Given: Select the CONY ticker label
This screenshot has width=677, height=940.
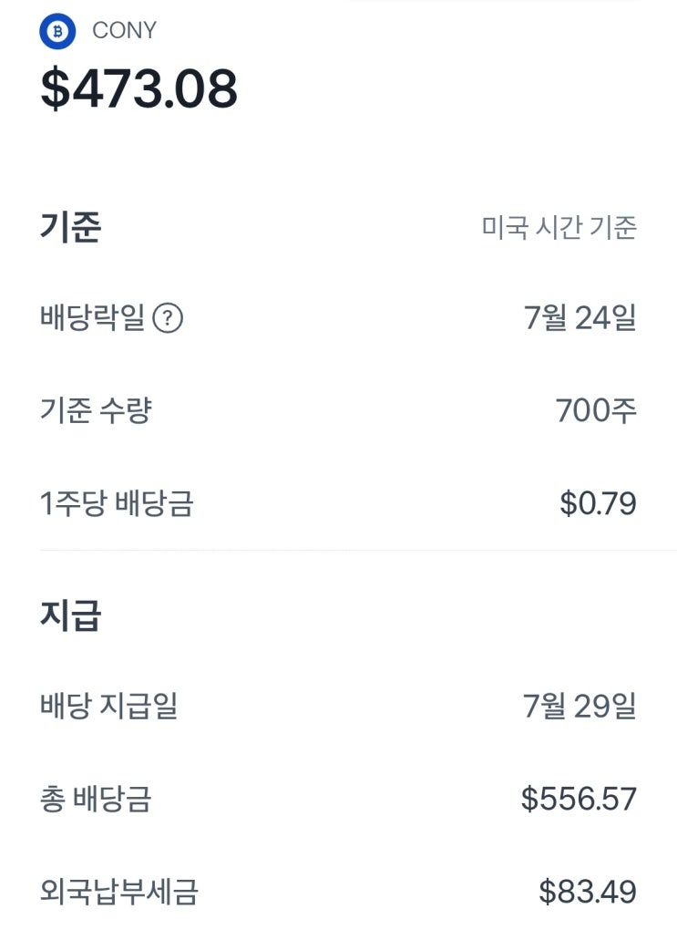Looking at the screenshot, I should pos(124,31).
